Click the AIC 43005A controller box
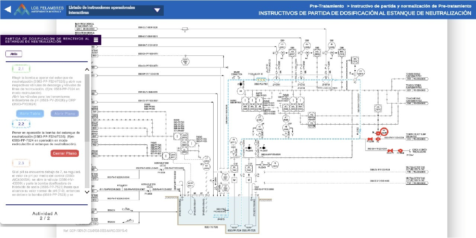Screen dimensions: 476x238 (x=312, y=117)
